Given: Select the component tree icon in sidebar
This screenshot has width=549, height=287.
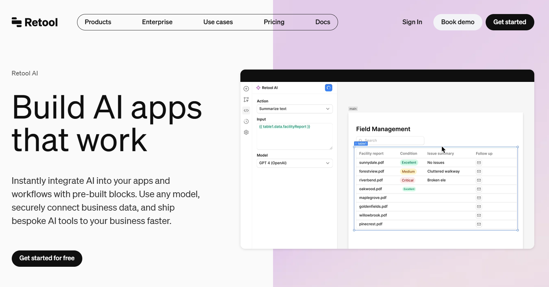Looking at the screenshot, I should point(246,100).
